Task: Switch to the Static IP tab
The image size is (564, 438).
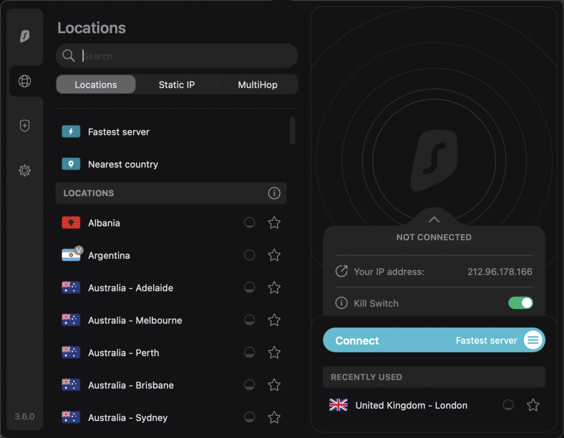Action: click(x=176, y=85)
